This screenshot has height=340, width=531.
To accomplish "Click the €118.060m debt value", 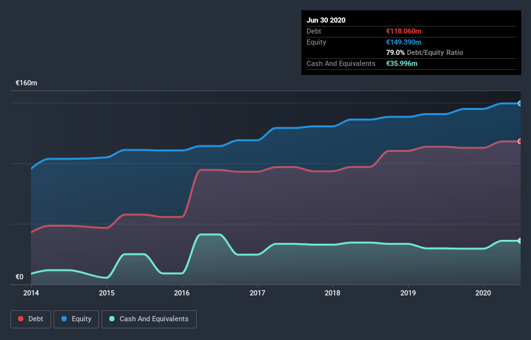I will (x=404, y=31).
